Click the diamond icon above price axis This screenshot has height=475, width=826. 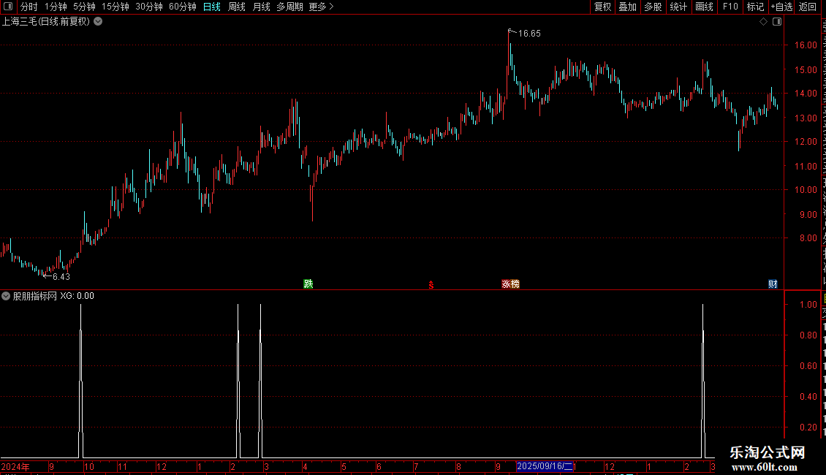point(763,22)
